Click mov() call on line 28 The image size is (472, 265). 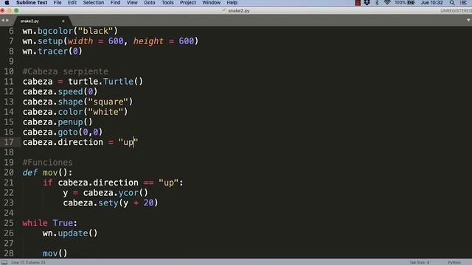(55, 253)
